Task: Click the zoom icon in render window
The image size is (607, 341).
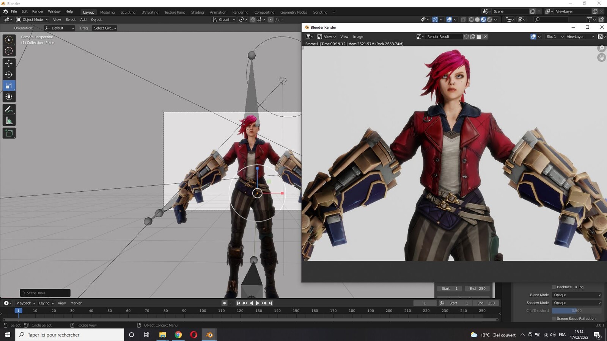Action: click(601, 48)
